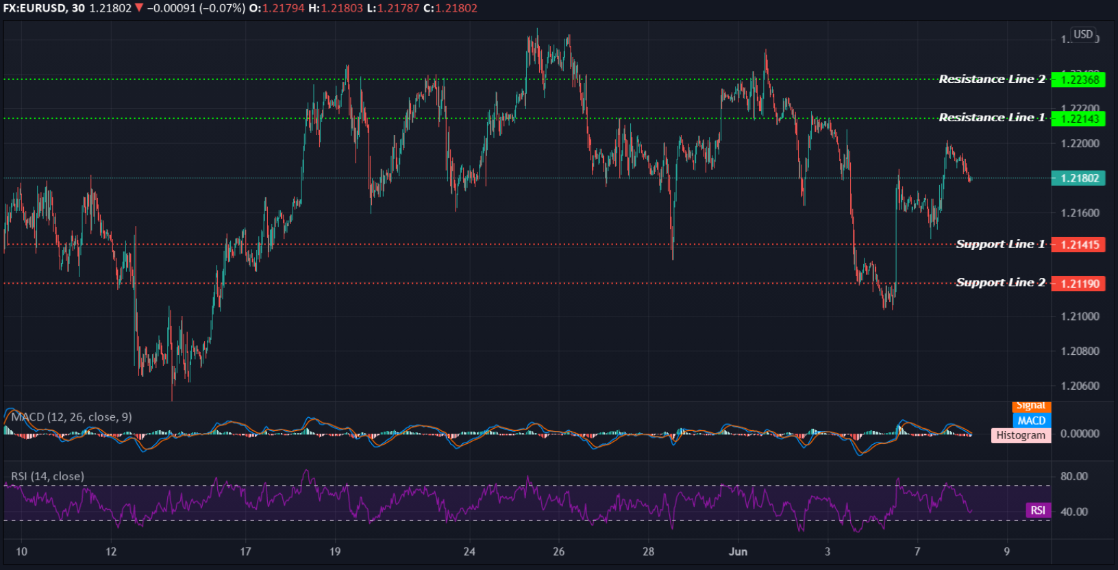Screen dimensions: 1118x570
Task: Select the Resistance Line 1 label
Action: [992, 118]
